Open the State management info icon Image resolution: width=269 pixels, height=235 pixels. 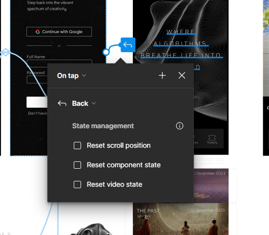coord(180,126)
